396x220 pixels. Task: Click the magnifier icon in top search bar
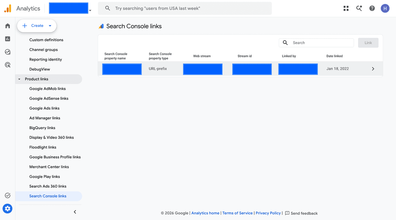(108, 8)
